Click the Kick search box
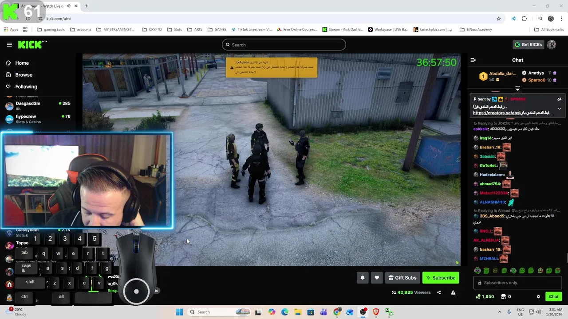 (x=284, y=45)
